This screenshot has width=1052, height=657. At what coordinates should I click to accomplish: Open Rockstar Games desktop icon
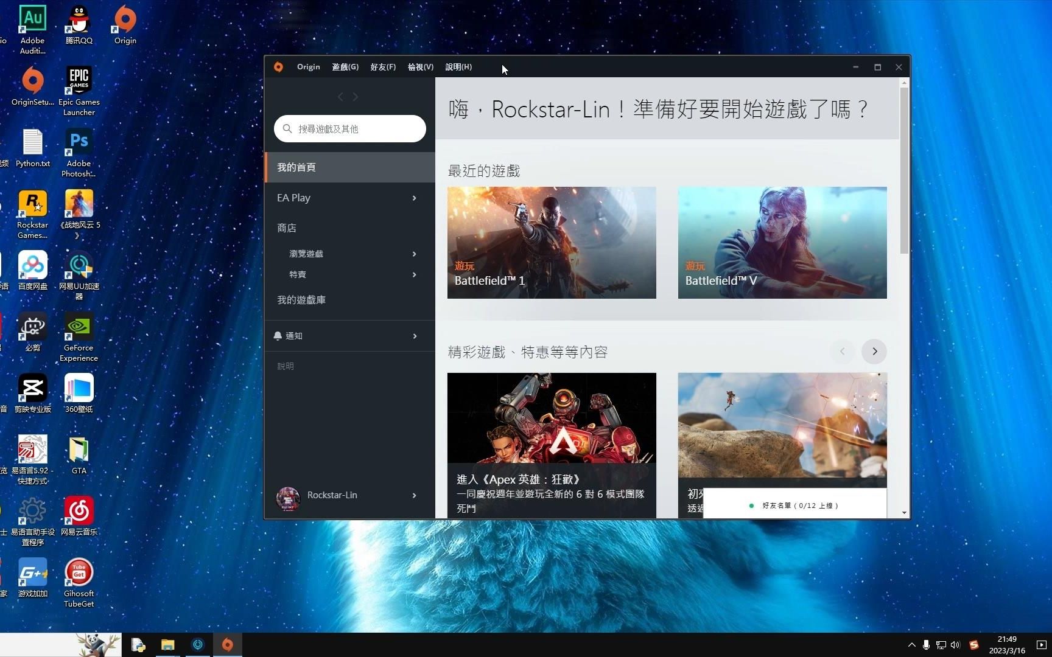(x=33, y=215)
